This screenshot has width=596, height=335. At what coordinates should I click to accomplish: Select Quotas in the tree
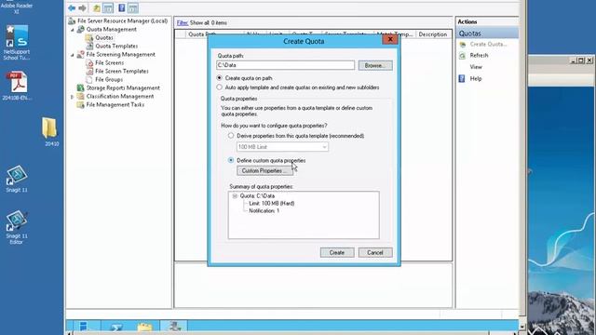(104, 37)
